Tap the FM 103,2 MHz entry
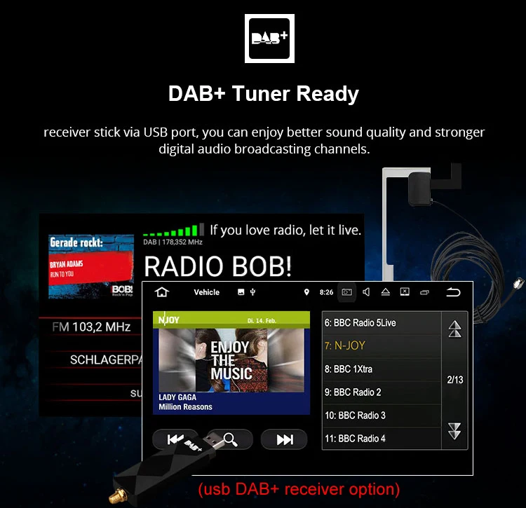Image resolution: width=526 pixels, height=508 pixels. coord(91,327)
